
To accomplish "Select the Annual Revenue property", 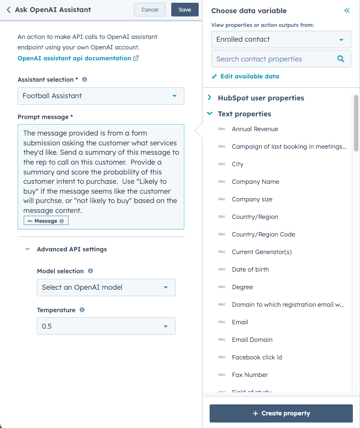I will 255,129.
